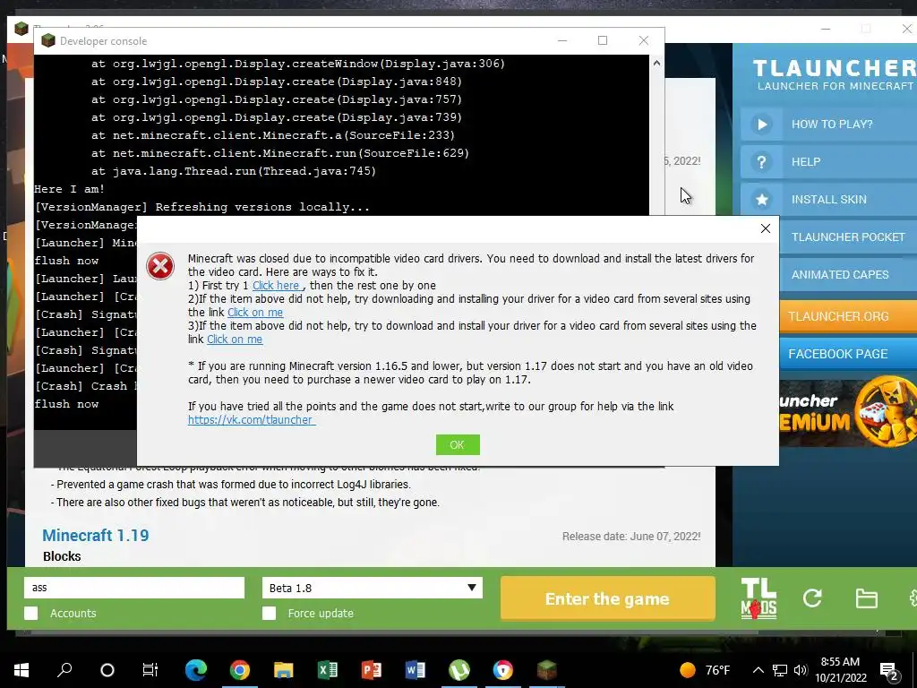Select the console line 'Here I am!'
Image resolution: width=917 pixels, height=688 pixels.
click(70, 189)
